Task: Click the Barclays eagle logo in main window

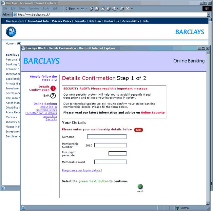Action: [11, 32]
